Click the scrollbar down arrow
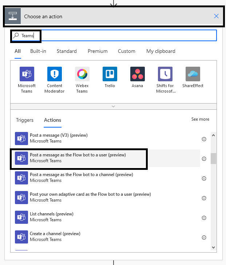The height and width of the screenshot is (265, 226). tap(213, 248)
